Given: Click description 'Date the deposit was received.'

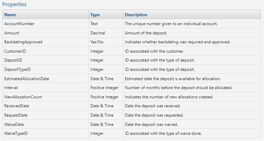Looking at the screenshot, I should 153,106.
